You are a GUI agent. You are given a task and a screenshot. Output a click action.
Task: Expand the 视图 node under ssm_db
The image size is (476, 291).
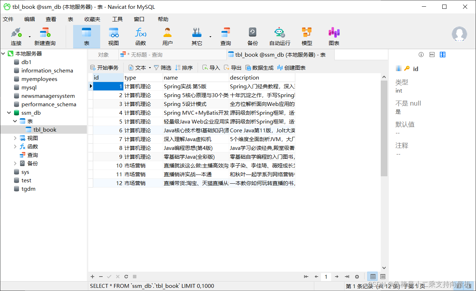[15, 138]
